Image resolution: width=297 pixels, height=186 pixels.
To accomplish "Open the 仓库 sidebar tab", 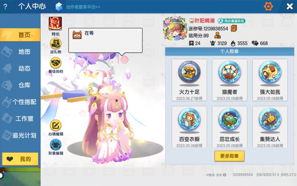I will (20, 85).
